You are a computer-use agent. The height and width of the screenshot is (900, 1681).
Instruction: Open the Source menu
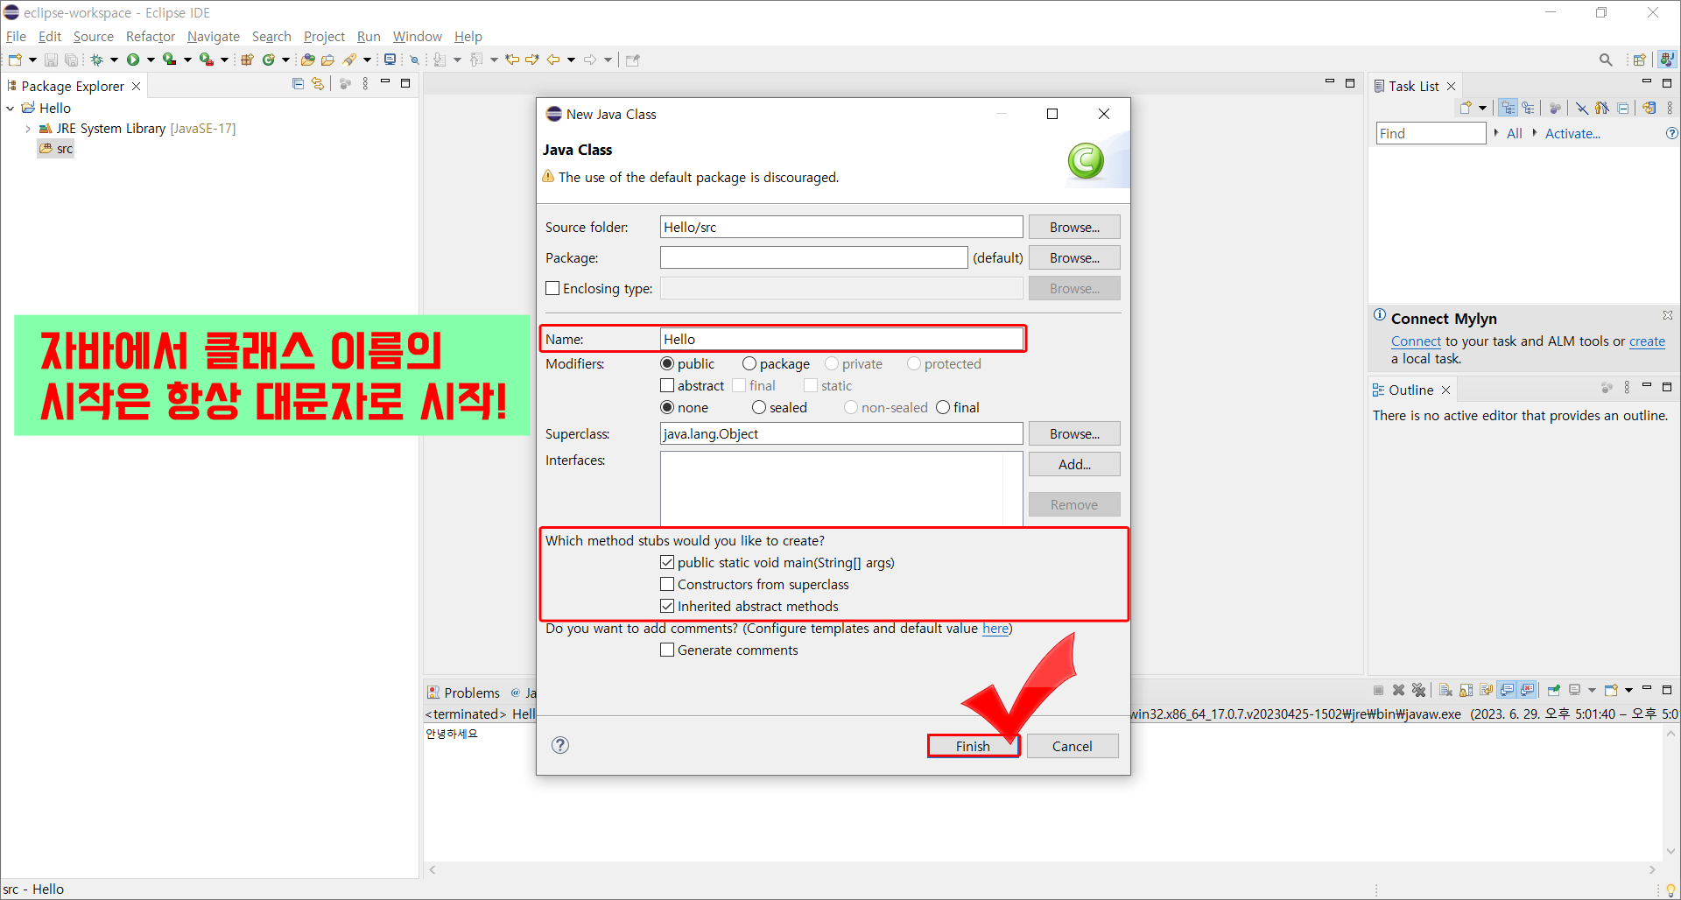(94, 36)
